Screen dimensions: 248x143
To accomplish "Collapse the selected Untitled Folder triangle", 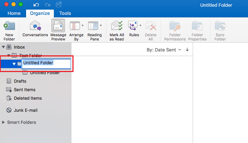I will click(x=14, y=64).
